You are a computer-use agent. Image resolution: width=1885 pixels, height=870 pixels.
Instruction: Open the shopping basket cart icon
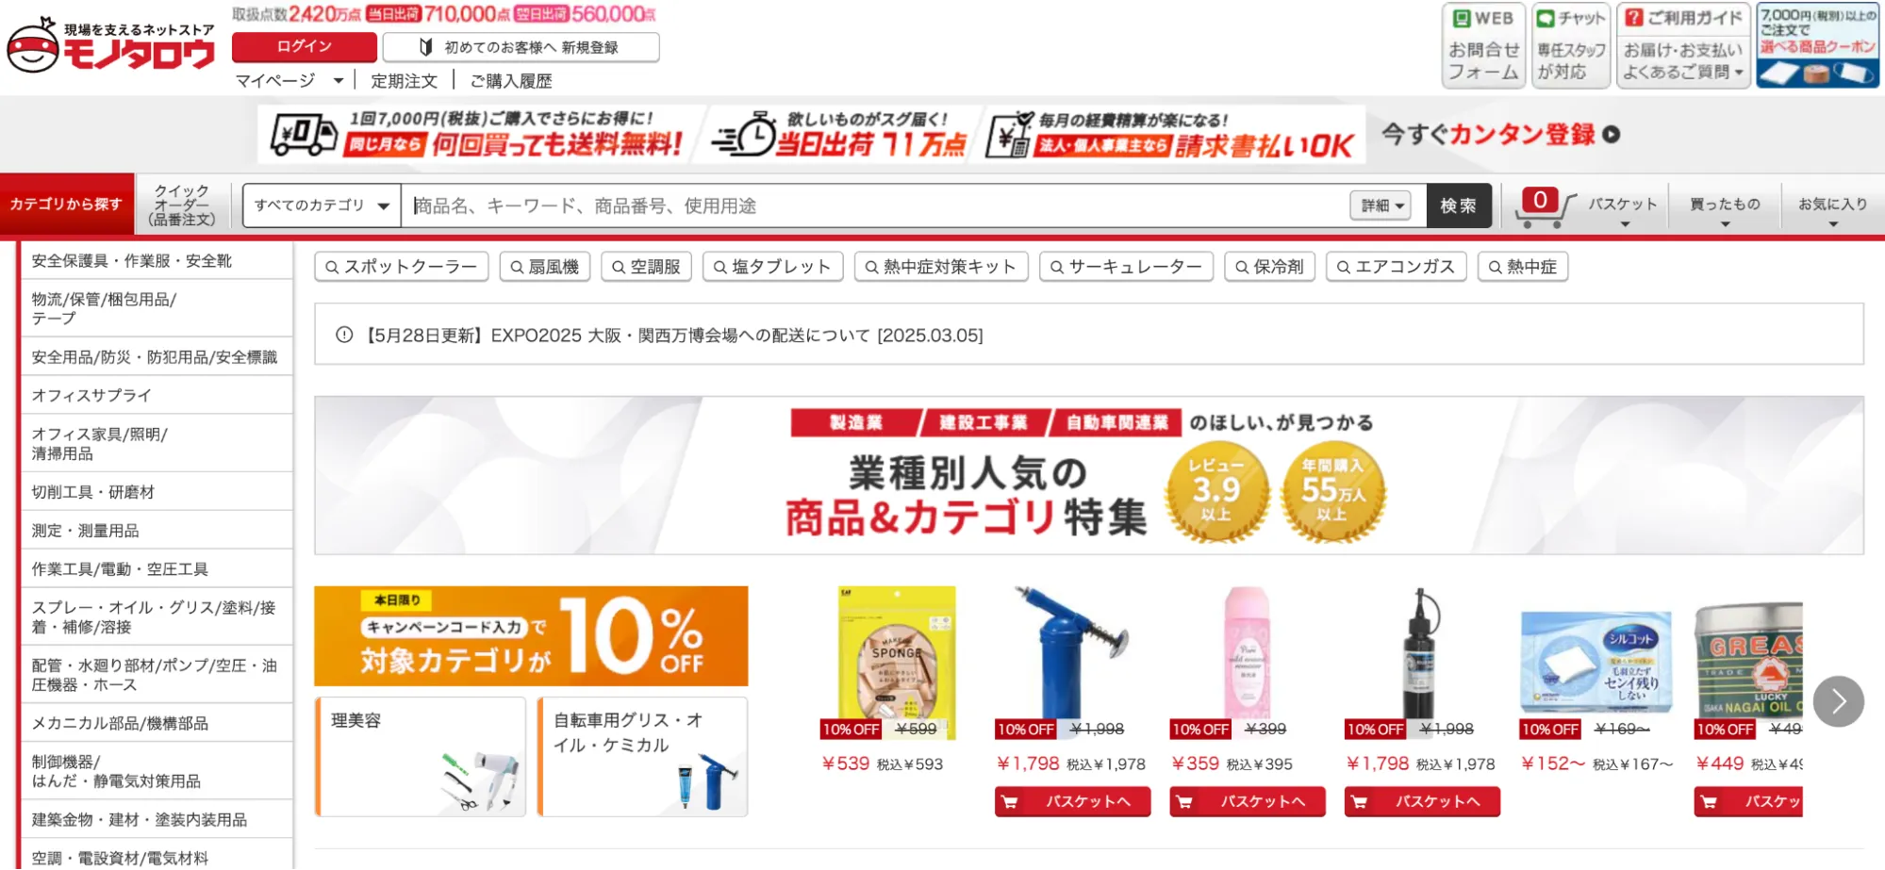pyautogui.click(x=1545, y=206)
